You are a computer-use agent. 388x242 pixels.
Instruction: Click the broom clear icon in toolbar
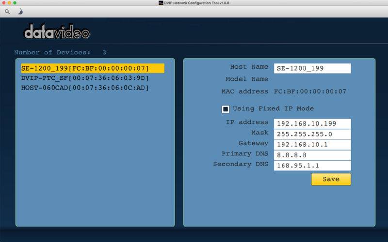20,12
